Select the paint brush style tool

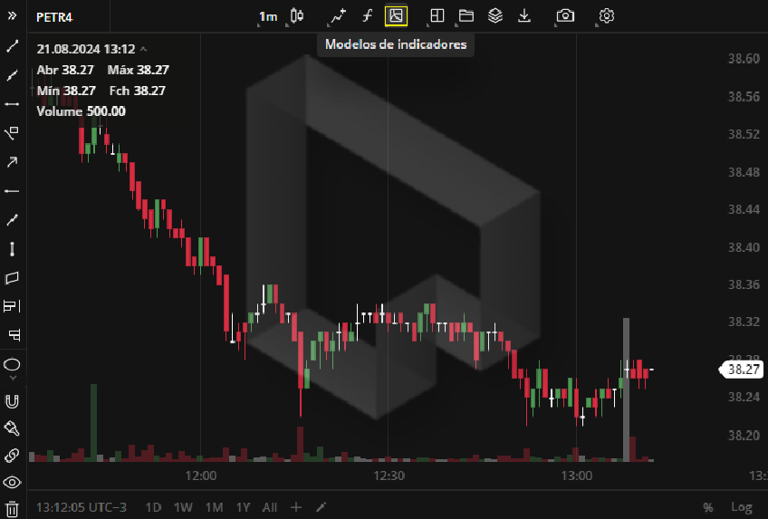(13, 428)
